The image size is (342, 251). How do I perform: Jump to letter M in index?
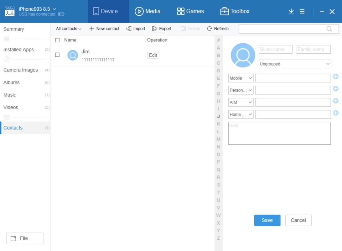[218, 139]
